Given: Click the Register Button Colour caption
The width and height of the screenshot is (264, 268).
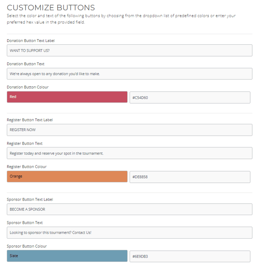Looking at the screenshot, I should (27, 167).
